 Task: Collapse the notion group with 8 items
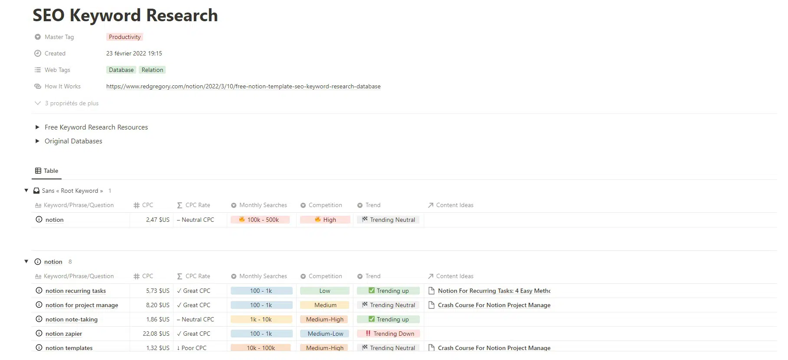26,262
